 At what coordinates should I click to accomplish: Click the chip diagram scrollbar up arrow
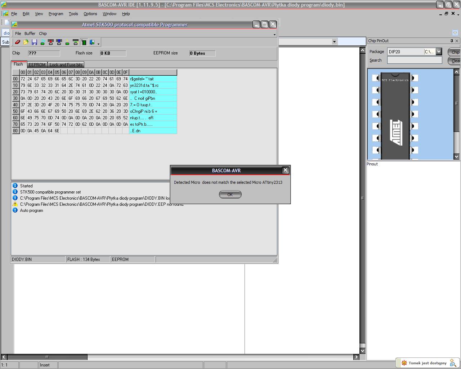457,72
